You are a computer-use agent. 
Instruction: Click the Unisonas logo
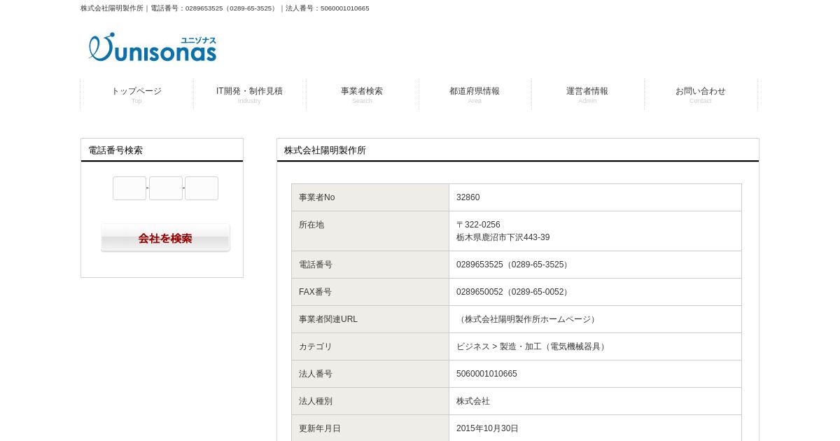tap(153, 47)
